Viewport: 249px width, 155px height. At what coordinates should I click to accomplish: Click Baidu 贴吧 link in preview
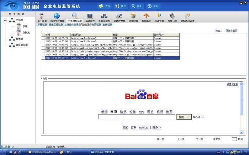pos(123,112)
